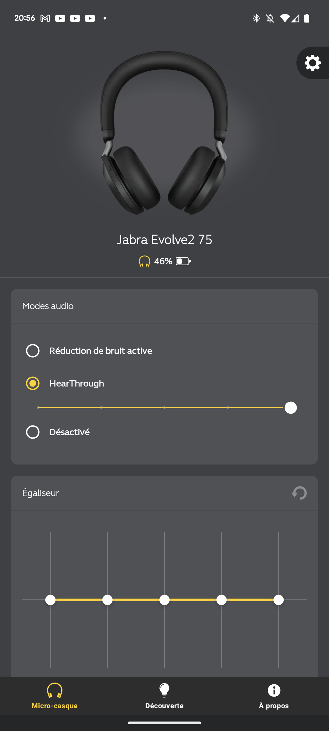
Task: Click the middle equalizer band handle
Action: (164, 600)
